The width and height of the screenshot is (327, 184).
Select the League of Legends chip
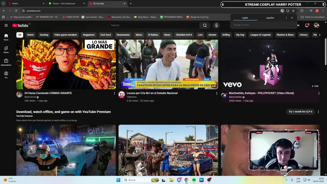(260, 35)
